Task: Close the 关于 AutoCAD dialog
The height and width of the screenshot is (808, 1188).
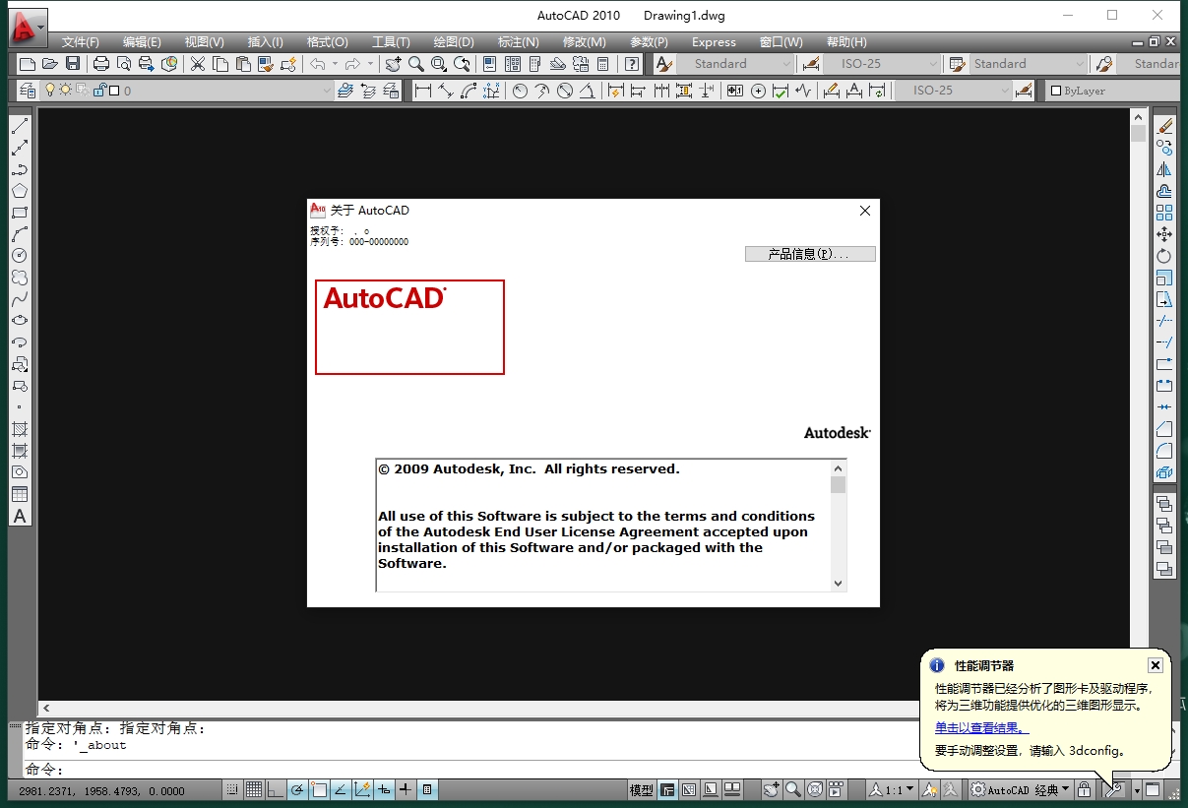Action: pos(865,211)
